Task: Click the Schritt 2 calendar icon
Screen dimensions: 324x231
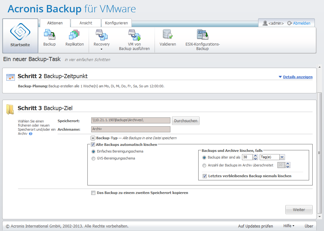Action: point(10,77)
